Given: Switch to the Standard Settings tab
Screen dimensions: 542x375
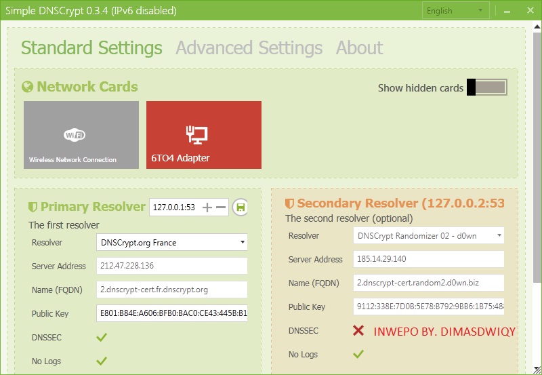Looking at the screenshot, I should [x=91, y=47].
